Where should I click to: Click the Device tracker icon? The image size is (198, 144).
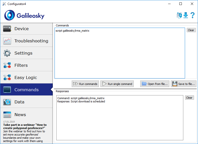click(7, 29)
